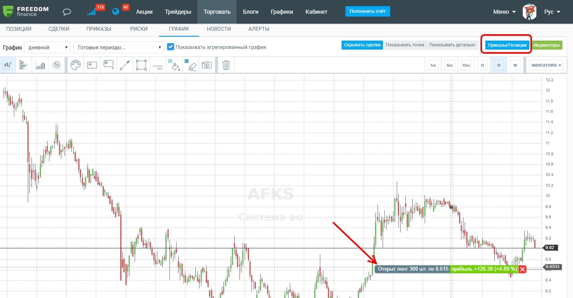Open the user avatar profile
Screen dimensions: 573x298
[x=529, y=12]
